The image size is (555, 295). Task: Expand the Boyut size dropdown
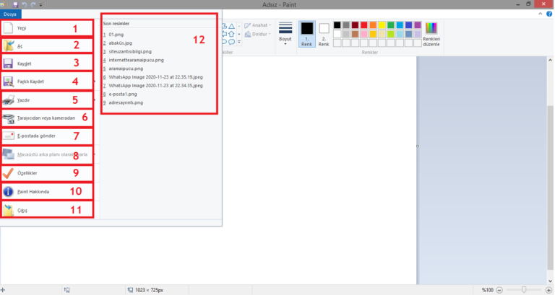[x=285, y=32]
